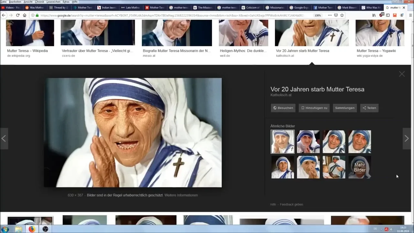The image size is (414, 233).
Task: Show next image with right arrow
Action: [x=407, y=139]
